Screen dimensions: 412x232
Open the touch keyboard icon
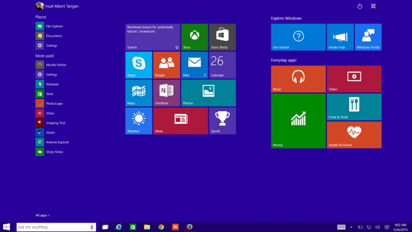[x=341, y=227]
